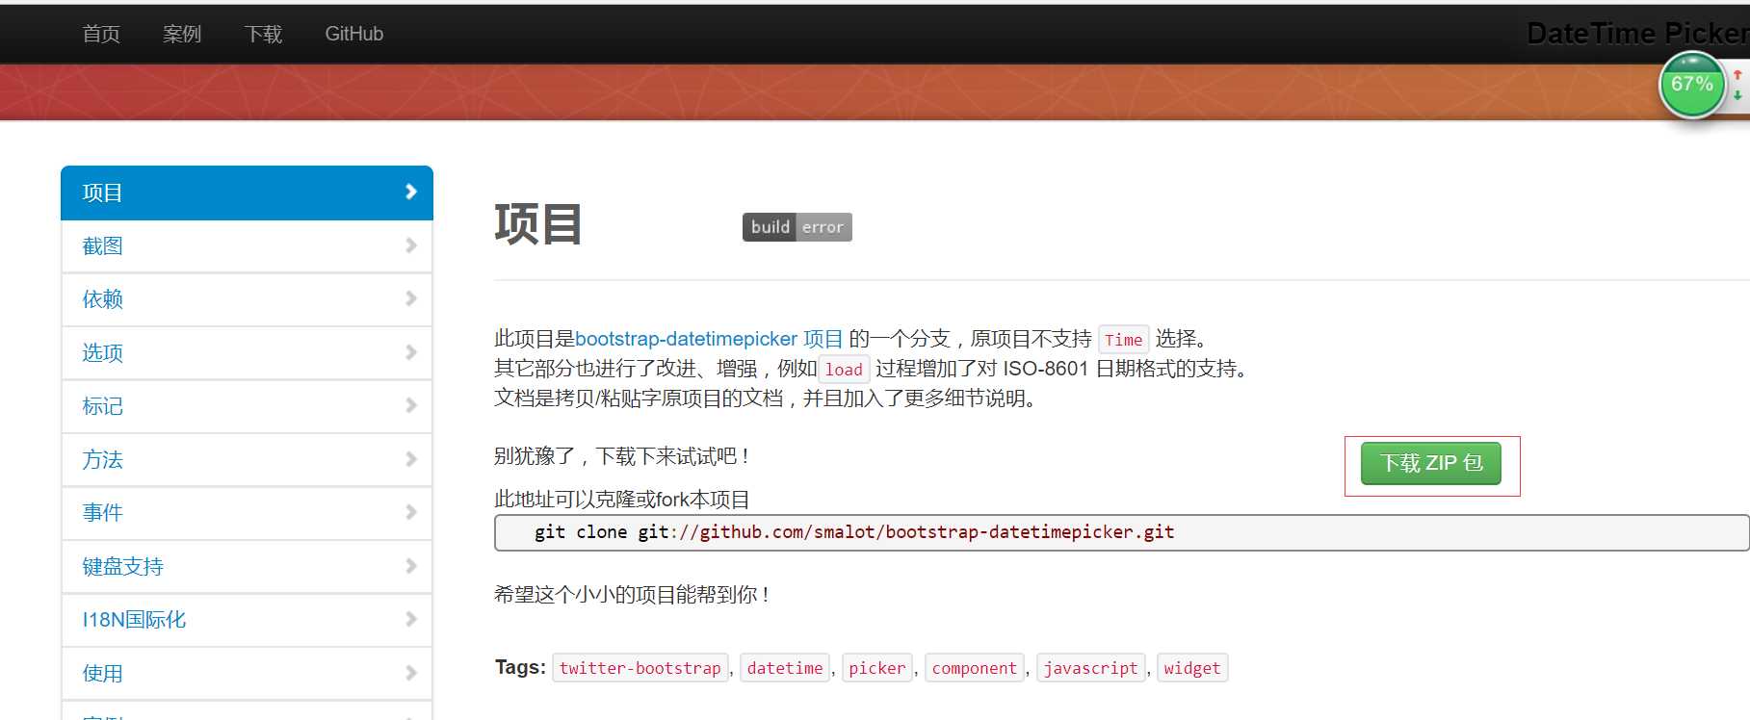Click the component tag
The width and height of the screenshot is (1750, 720).
click(975, 668)
